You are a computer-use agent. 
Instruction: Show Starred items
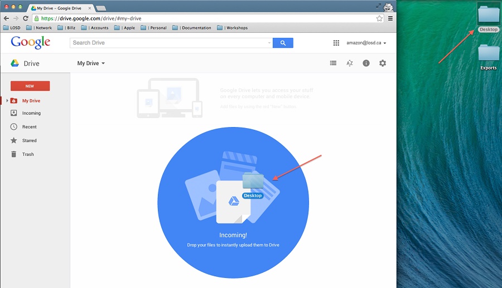[x=29, y=140]
